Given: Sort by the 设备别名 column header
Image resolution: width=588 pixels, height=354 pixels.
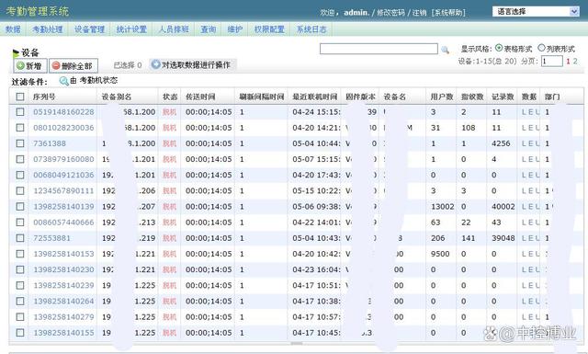Looking at the screenshot, I should (x=117, y=97).
